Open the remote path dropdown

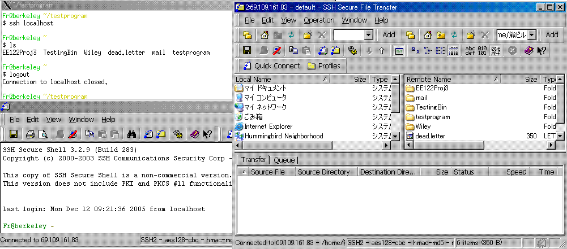(x=532, y=35)
